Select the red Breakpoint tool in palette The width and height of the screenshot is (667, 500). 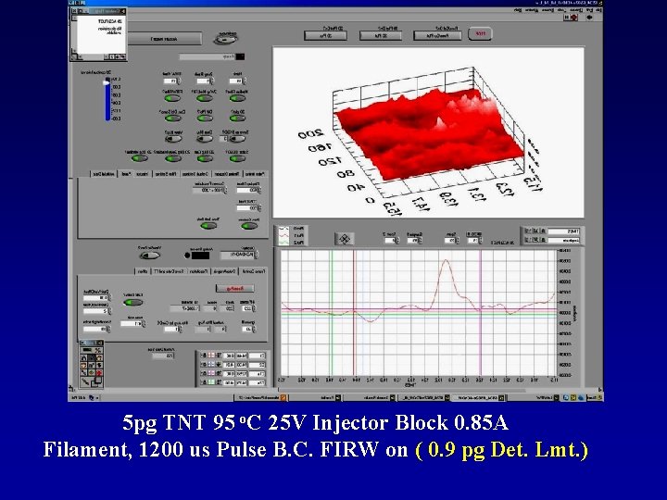(x=99, y=373)
